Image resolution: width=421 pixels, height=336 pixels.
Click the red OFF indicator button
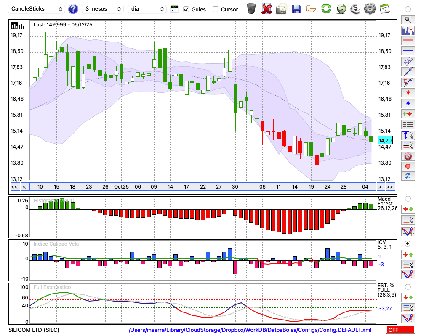click(x=400, y=330)
